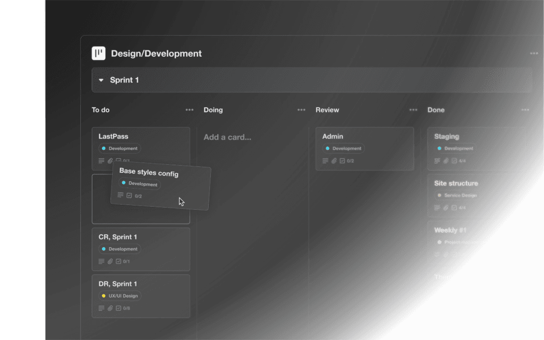
Task: Click the Base styles config card title
Action: click(149, 173)
